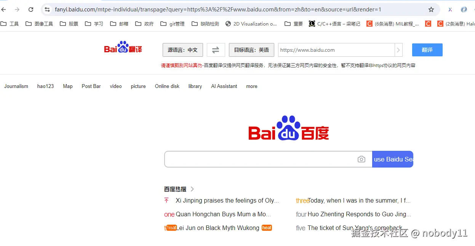Open the 缺陷检测 bookmark folder
This screenshot has width=475, height=246.
(x=205, y=24)
